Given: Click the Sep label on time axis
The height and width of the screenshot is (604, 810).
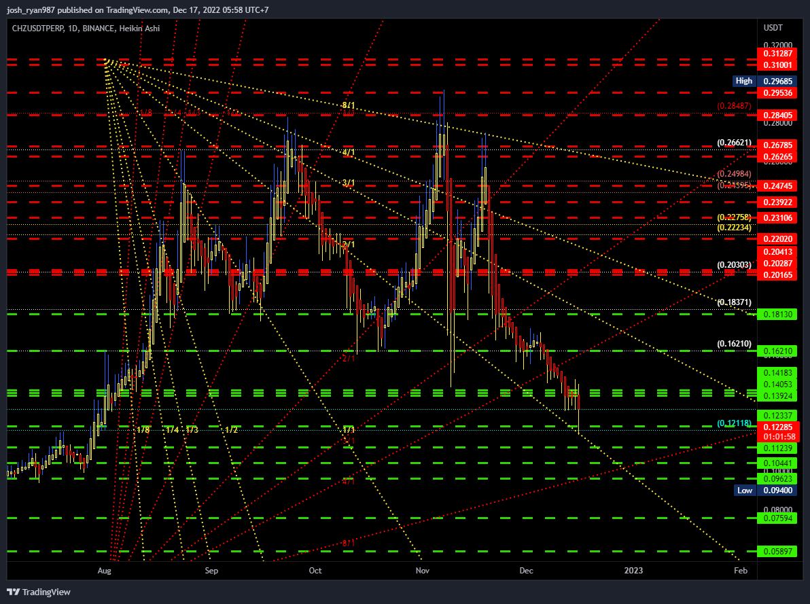Looking at the screenshot, I should pyautogui.click(x=211, y=571).
